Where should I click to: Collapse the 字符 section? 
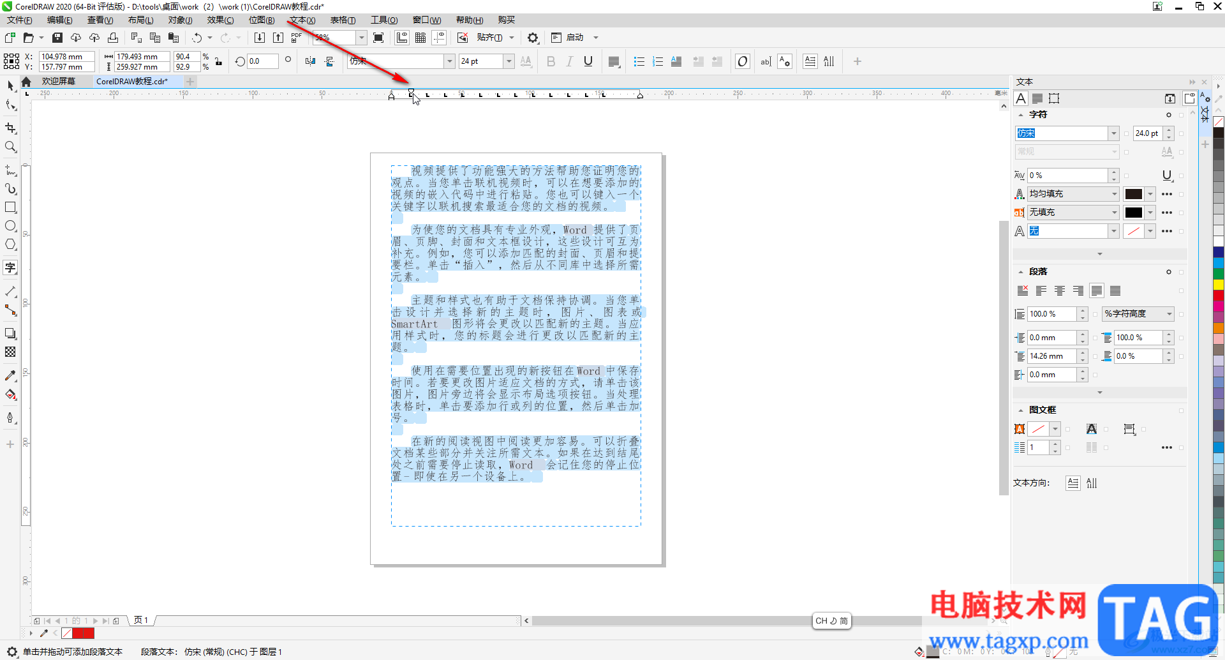pos(1020,115)
